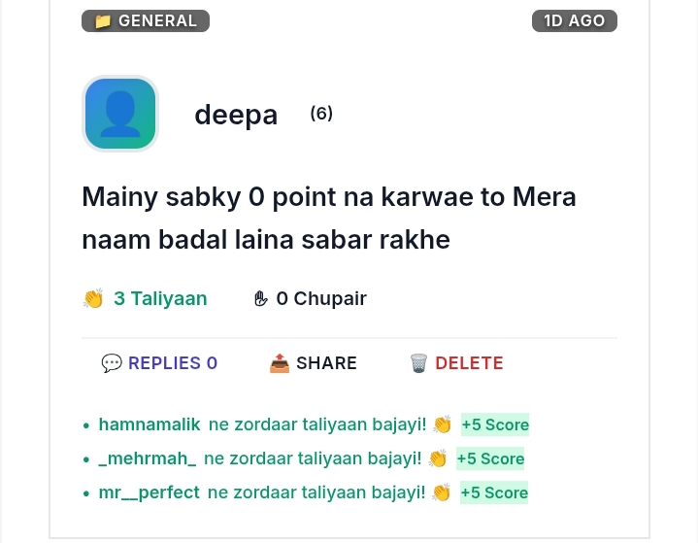Click the (6) score beside deepa

tap(321, 113)
